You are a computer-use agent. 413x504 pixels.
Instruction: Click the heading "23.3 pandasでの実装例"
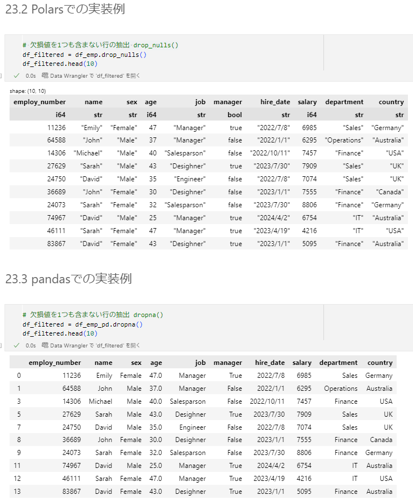point(69,279)
